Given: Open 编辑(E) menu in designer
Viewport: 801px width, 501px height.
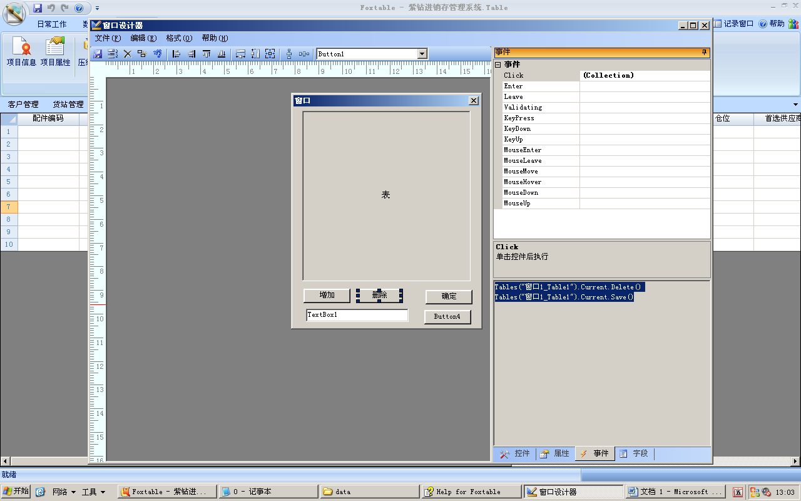Looking at the screenshot, I should 143,38.
